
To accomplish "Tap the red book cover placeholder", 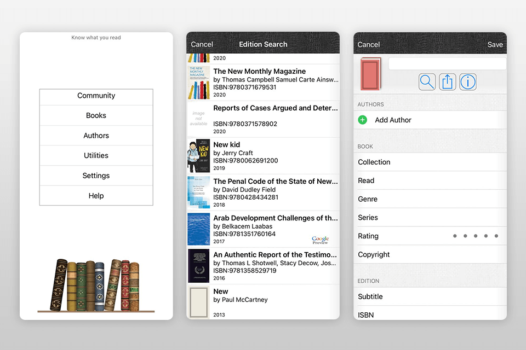I will click(371, 74).
